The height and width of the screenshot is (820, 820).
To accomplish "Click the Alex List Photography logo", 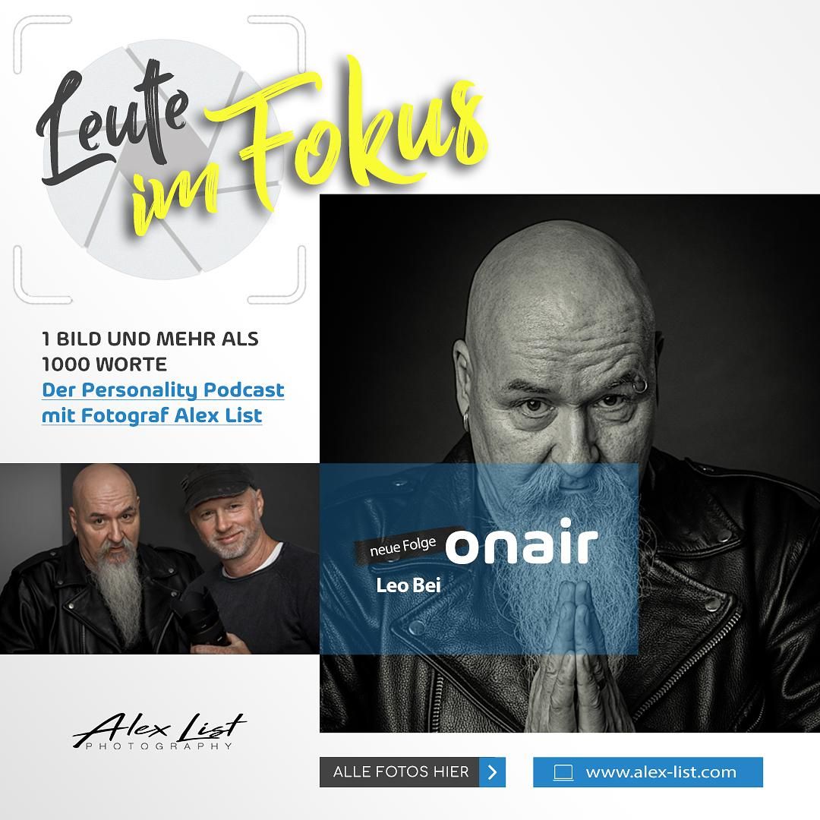I will [x=159, y=731].
